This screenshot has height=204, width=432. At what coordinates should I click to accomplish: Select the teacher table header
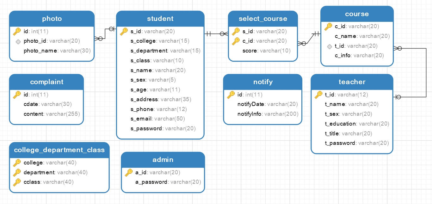pyautogui.click(x=352, y=82)
